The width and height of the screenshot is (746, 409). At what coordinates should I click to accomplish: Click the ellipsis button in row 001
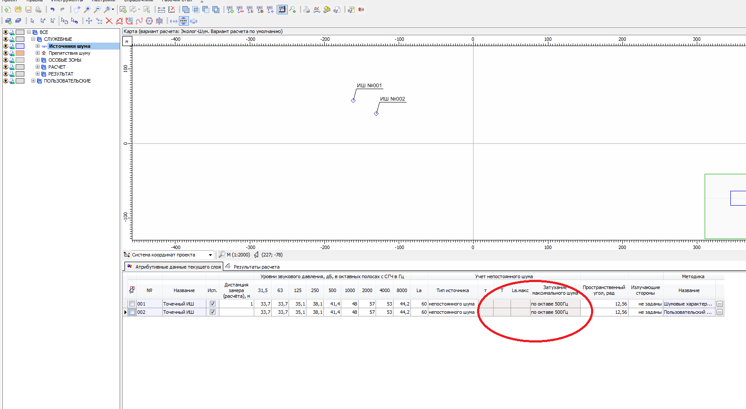(719, 304)
